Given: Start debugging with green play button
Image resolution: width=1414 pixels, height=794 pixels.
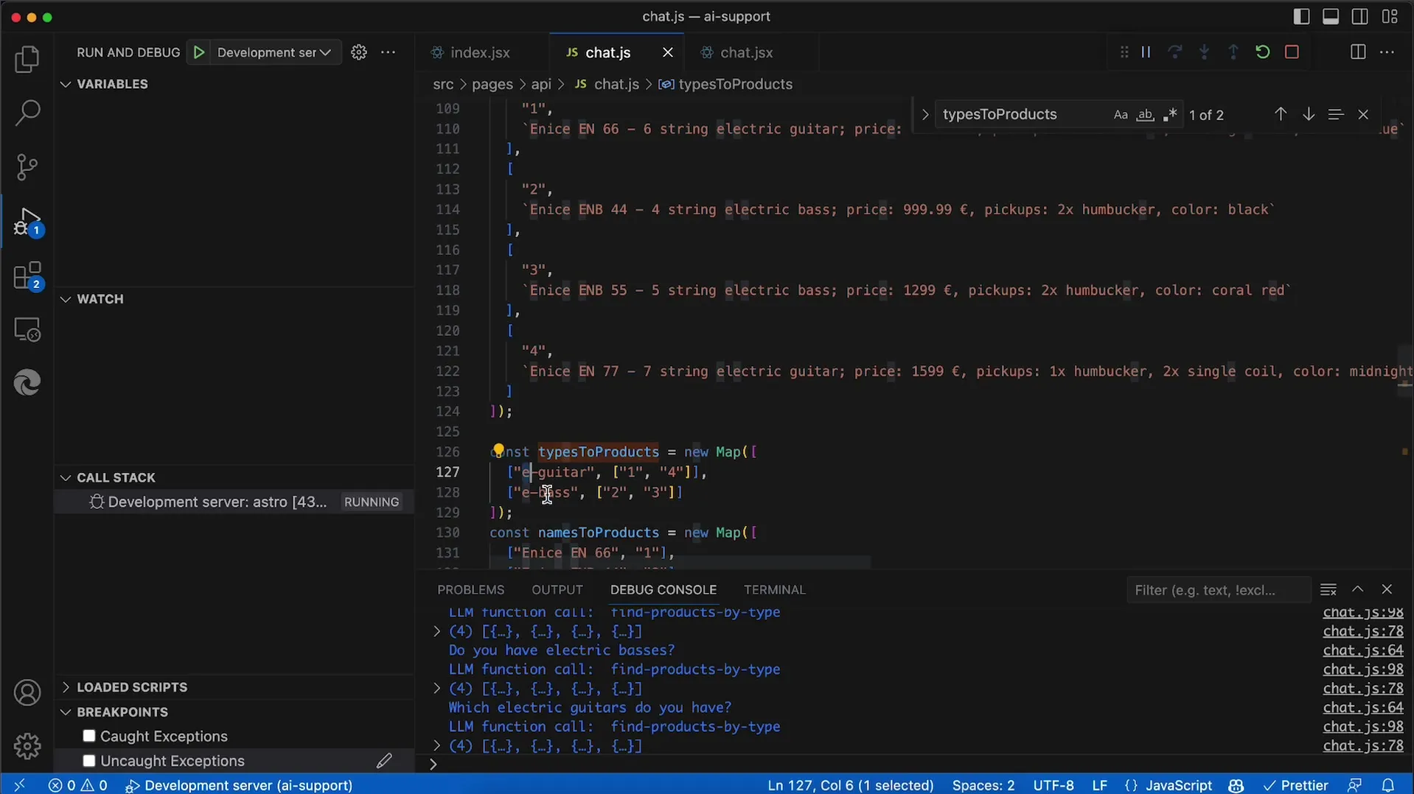Looking at the screenshot, I should click(x=198, y=52).
